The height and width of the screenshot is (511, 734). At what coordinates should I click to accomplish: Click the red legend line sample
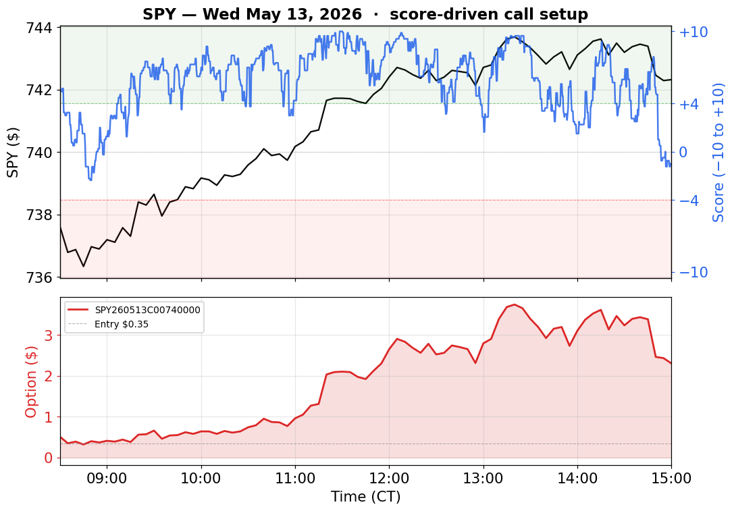(x=78, y=310)
